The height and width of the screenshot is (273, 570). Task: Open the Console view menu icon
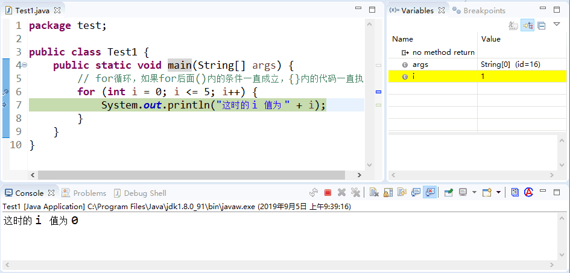click(515, 193)
